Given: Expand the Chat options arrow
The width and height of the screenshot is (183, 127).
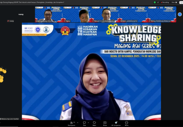Looking at the screenshot, I should pyautogui.click(x=88, y=123).
